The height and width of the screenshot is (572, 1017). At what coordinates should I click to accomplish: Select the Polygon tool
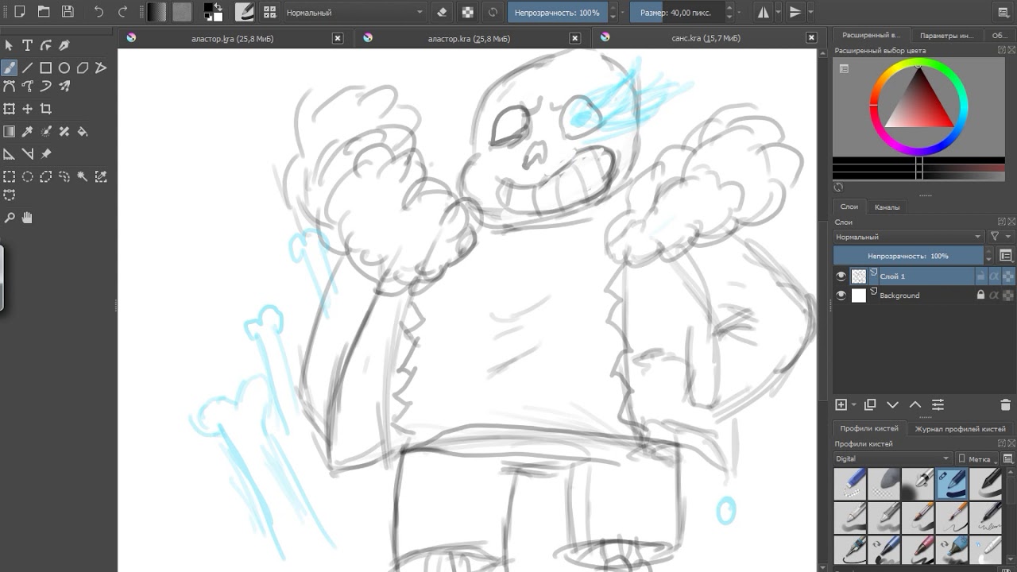click(x=83, y=68)
